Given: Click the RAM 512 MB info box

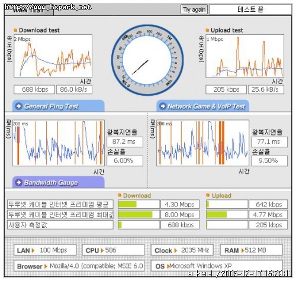Looking at the screenshot, I should (x=251, y=250).
